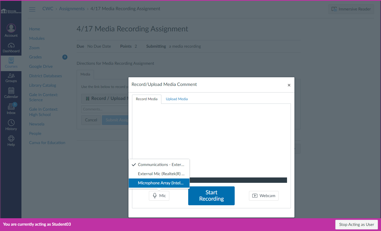Open Gale In Context: High School link
Image resolution: width=381 pixels, height=231 pixels.
click(x=43, y=112)
